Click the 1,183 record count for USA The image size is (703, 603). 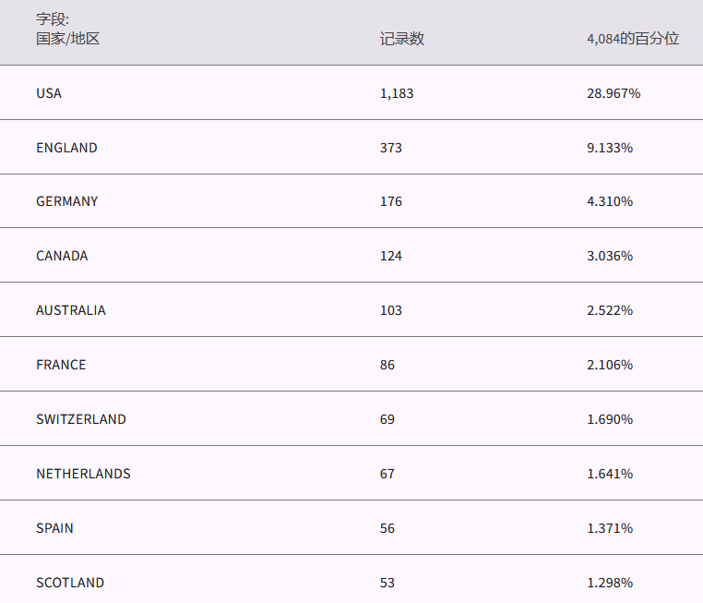pyautogui.click(x=396, y=93)
